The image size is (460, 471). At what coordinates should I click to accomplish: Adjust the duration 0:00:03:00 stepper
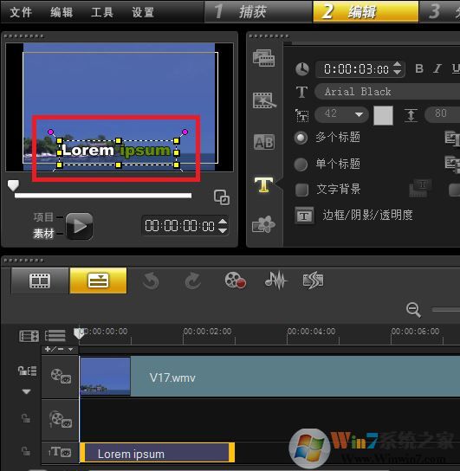(398, 68)
